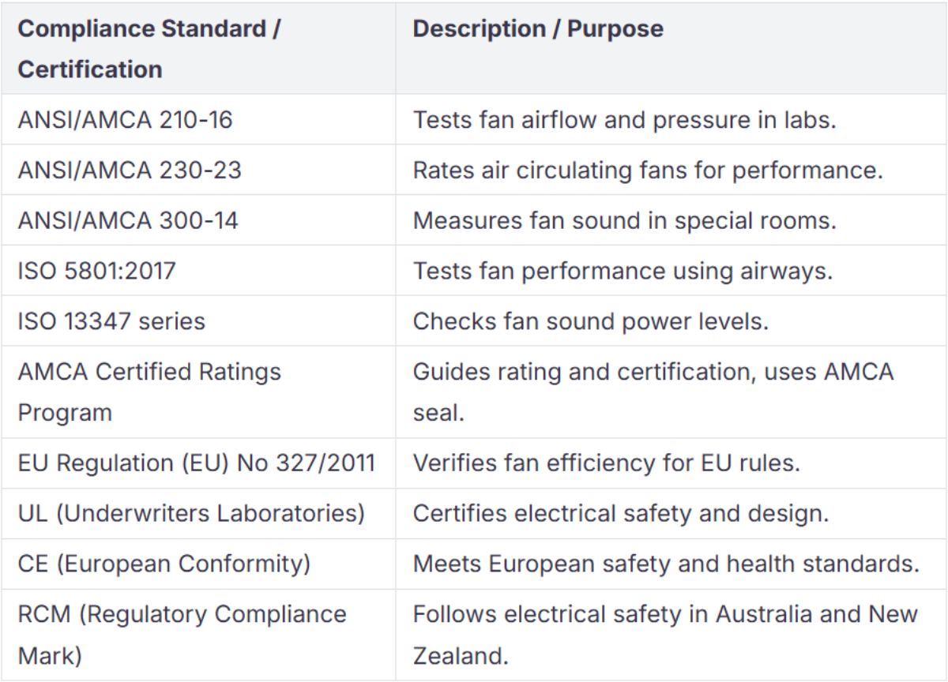Click 'Verifies fan efficiency for EU rules.'

[x=607, y=463]
